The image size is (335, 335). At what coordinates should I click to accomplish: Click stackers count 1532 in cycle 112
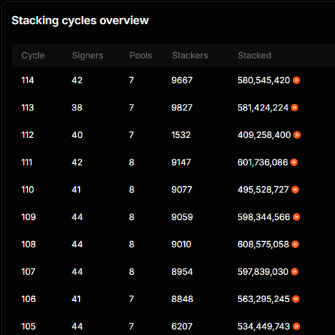coord(181,135)
